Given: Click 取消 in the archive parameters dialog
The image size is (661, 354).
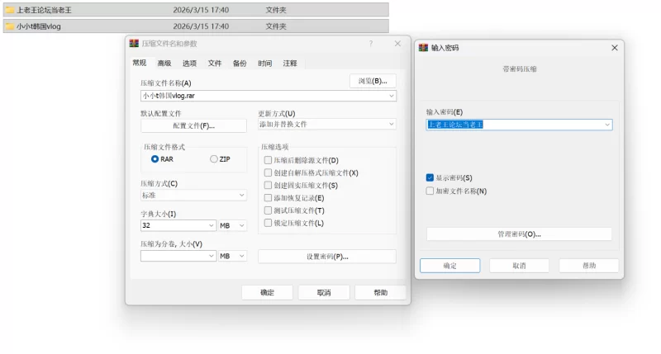Looking at the screenshot, I should click(324, 293).
